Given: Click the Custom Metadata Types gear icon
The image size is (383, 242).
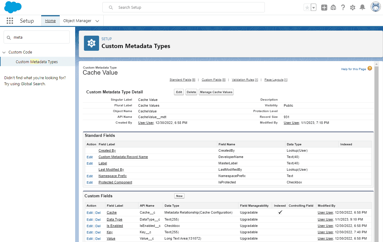Looking at the screenshot, I should (92, 43).
